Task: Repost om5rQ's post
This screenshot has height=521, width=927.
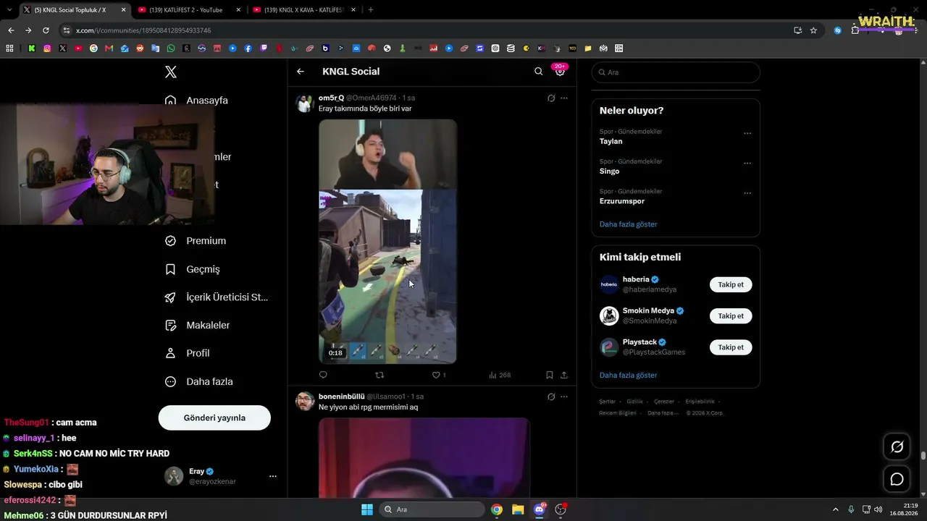Action: 379,375
